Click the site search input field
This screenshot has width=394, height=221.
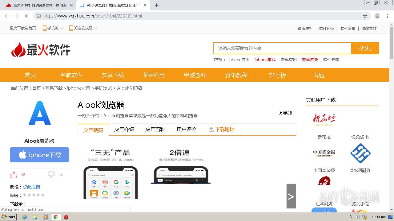tap(282, 48)
